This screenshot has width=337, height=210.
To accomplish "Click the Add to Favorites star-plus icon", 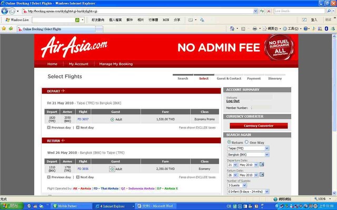I will click(11, 28).
